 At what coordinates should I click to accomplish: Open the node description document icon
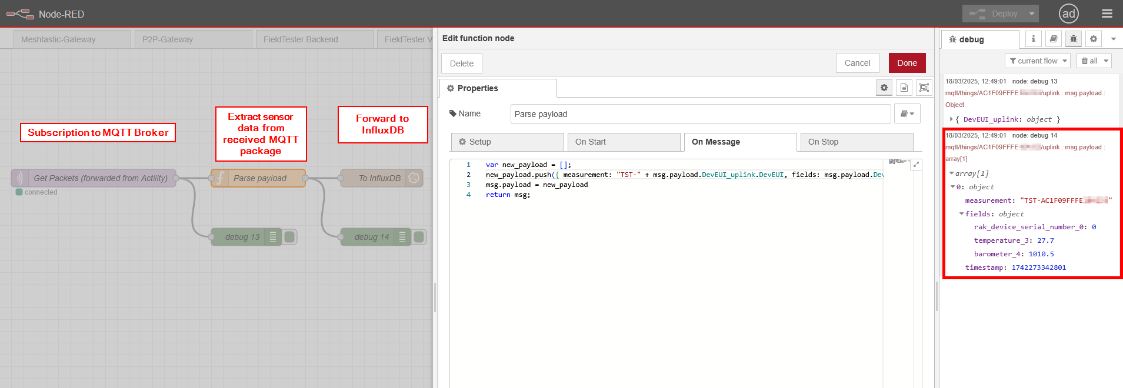pyautogui.click(x=904, y=88)
